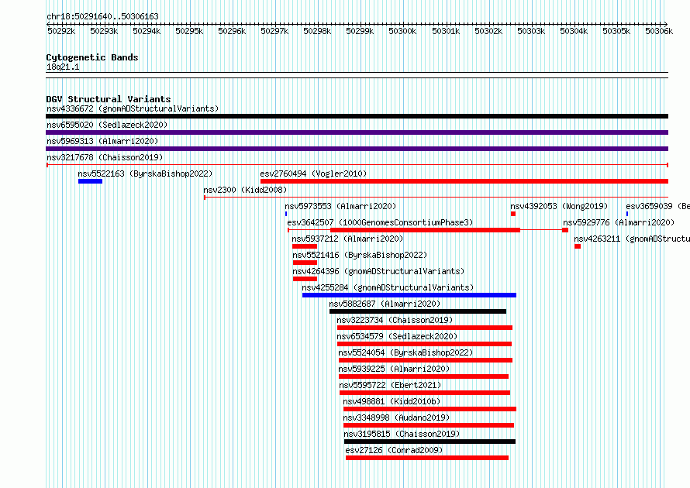
Task: Click the nsv2300 (Kidd2008) label
Action: (245, 190)
